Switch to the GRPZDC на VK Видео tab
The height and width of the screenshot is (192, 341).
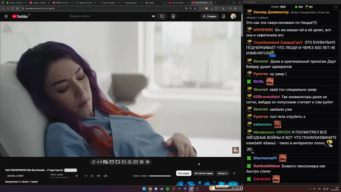(x=62, y=3)
